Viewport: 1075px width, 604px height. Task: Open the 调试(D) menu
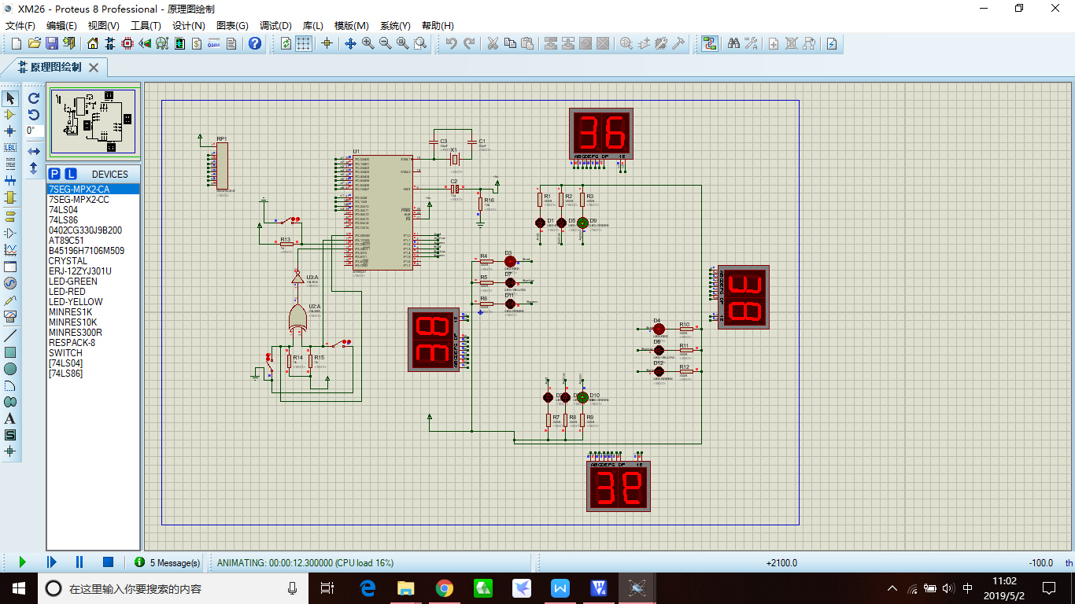(275, 26)
